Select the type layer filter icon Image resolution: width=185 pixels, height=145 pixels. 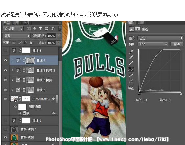click(x=41, y=29)
